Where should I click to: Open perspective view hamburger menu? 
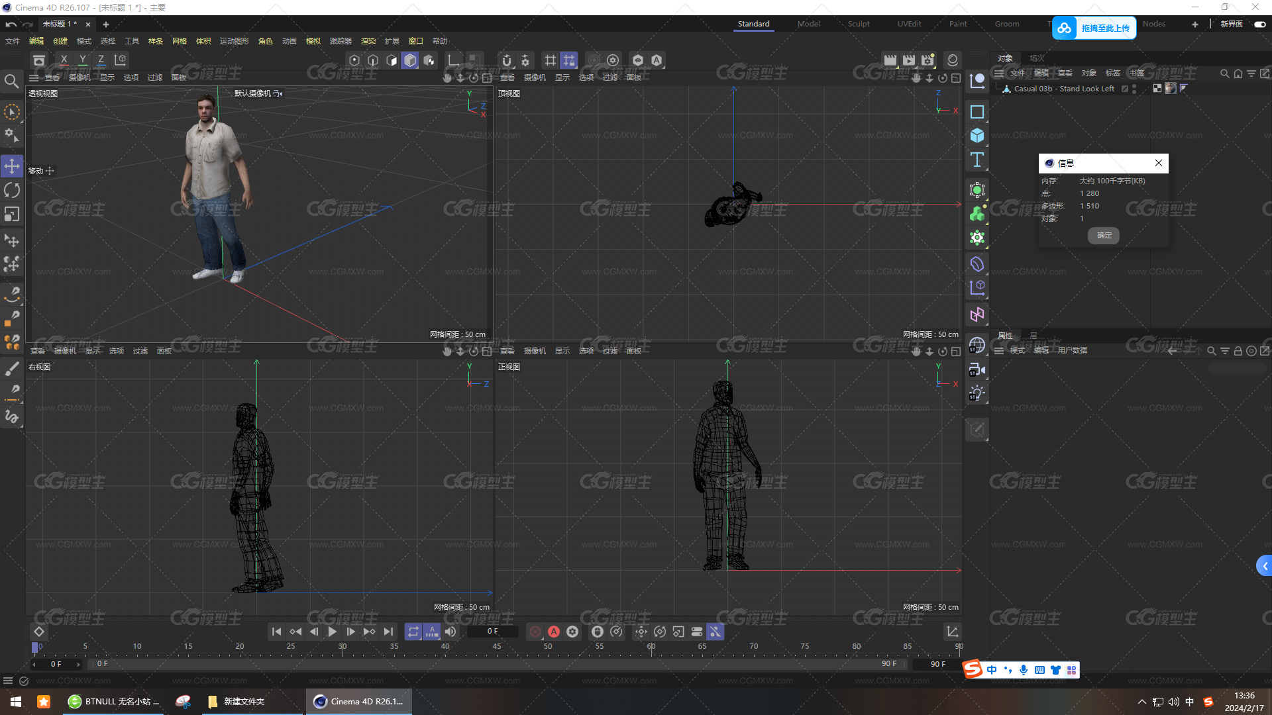pos(34,77)
